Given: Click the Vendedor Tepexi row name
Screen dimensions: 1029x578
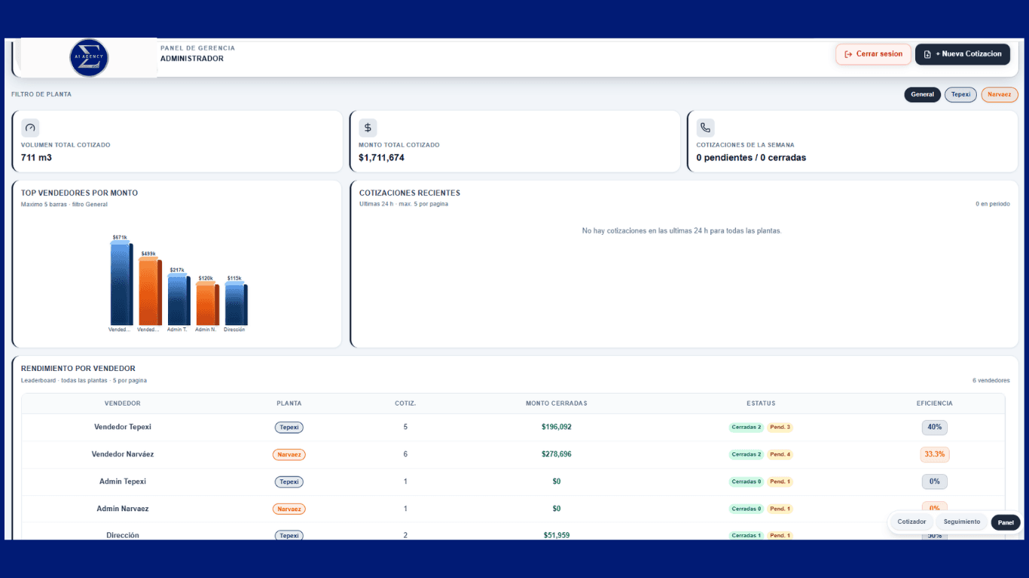Looking at the screenshot, I should click(x=123, y=427).
